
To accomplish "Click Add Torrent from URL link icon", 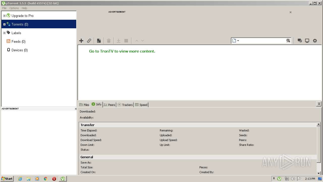I will click(x=89, y=41).
